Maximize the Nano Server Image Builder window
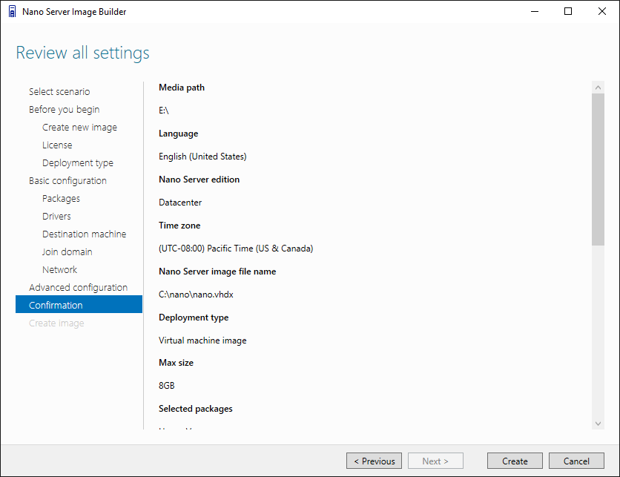The image size is (620, 477). 568,11
